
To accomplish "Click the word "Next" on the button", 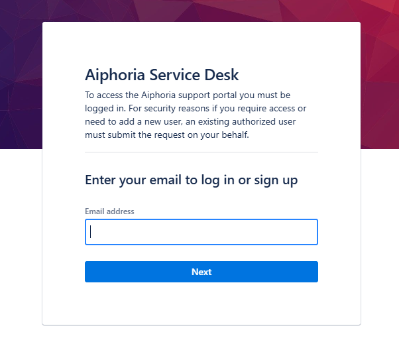I will click(x=201, y=272).
